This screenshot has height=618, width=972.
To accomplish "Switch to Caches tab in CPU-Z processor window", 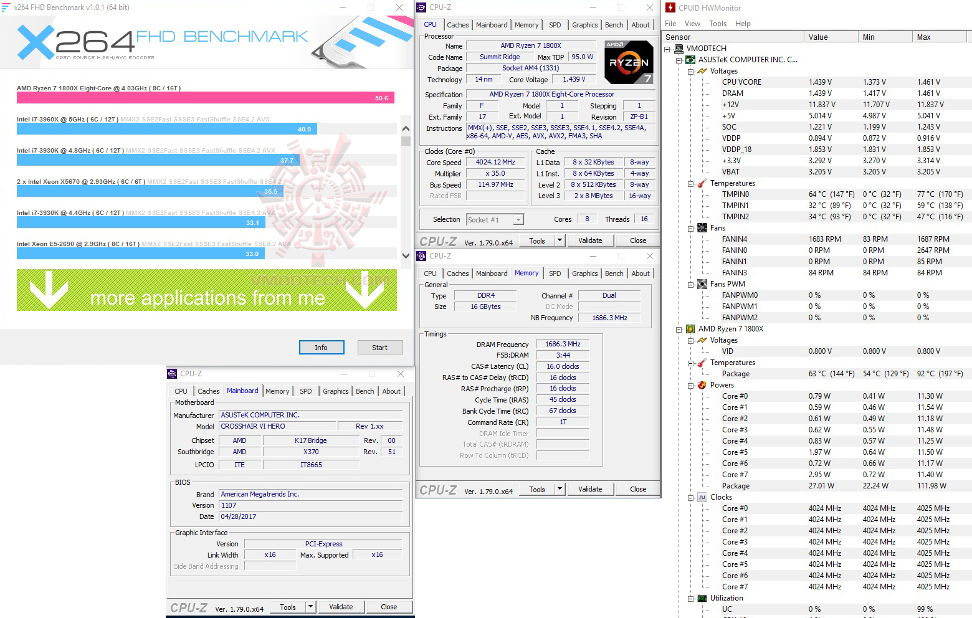I will click(458, 25).
